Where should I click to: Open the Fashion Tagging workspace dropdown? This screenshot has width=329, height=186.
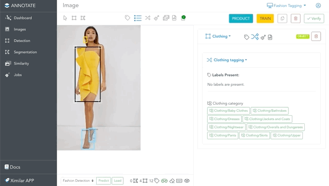coord(286,6)
